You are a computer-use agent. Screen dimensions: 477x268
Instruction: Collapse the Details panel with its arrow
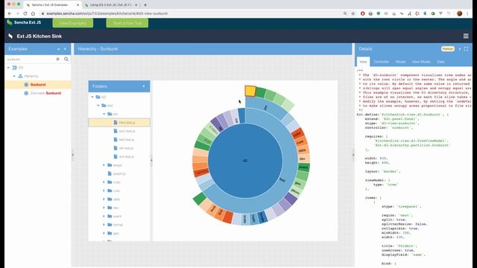[460, 49]
